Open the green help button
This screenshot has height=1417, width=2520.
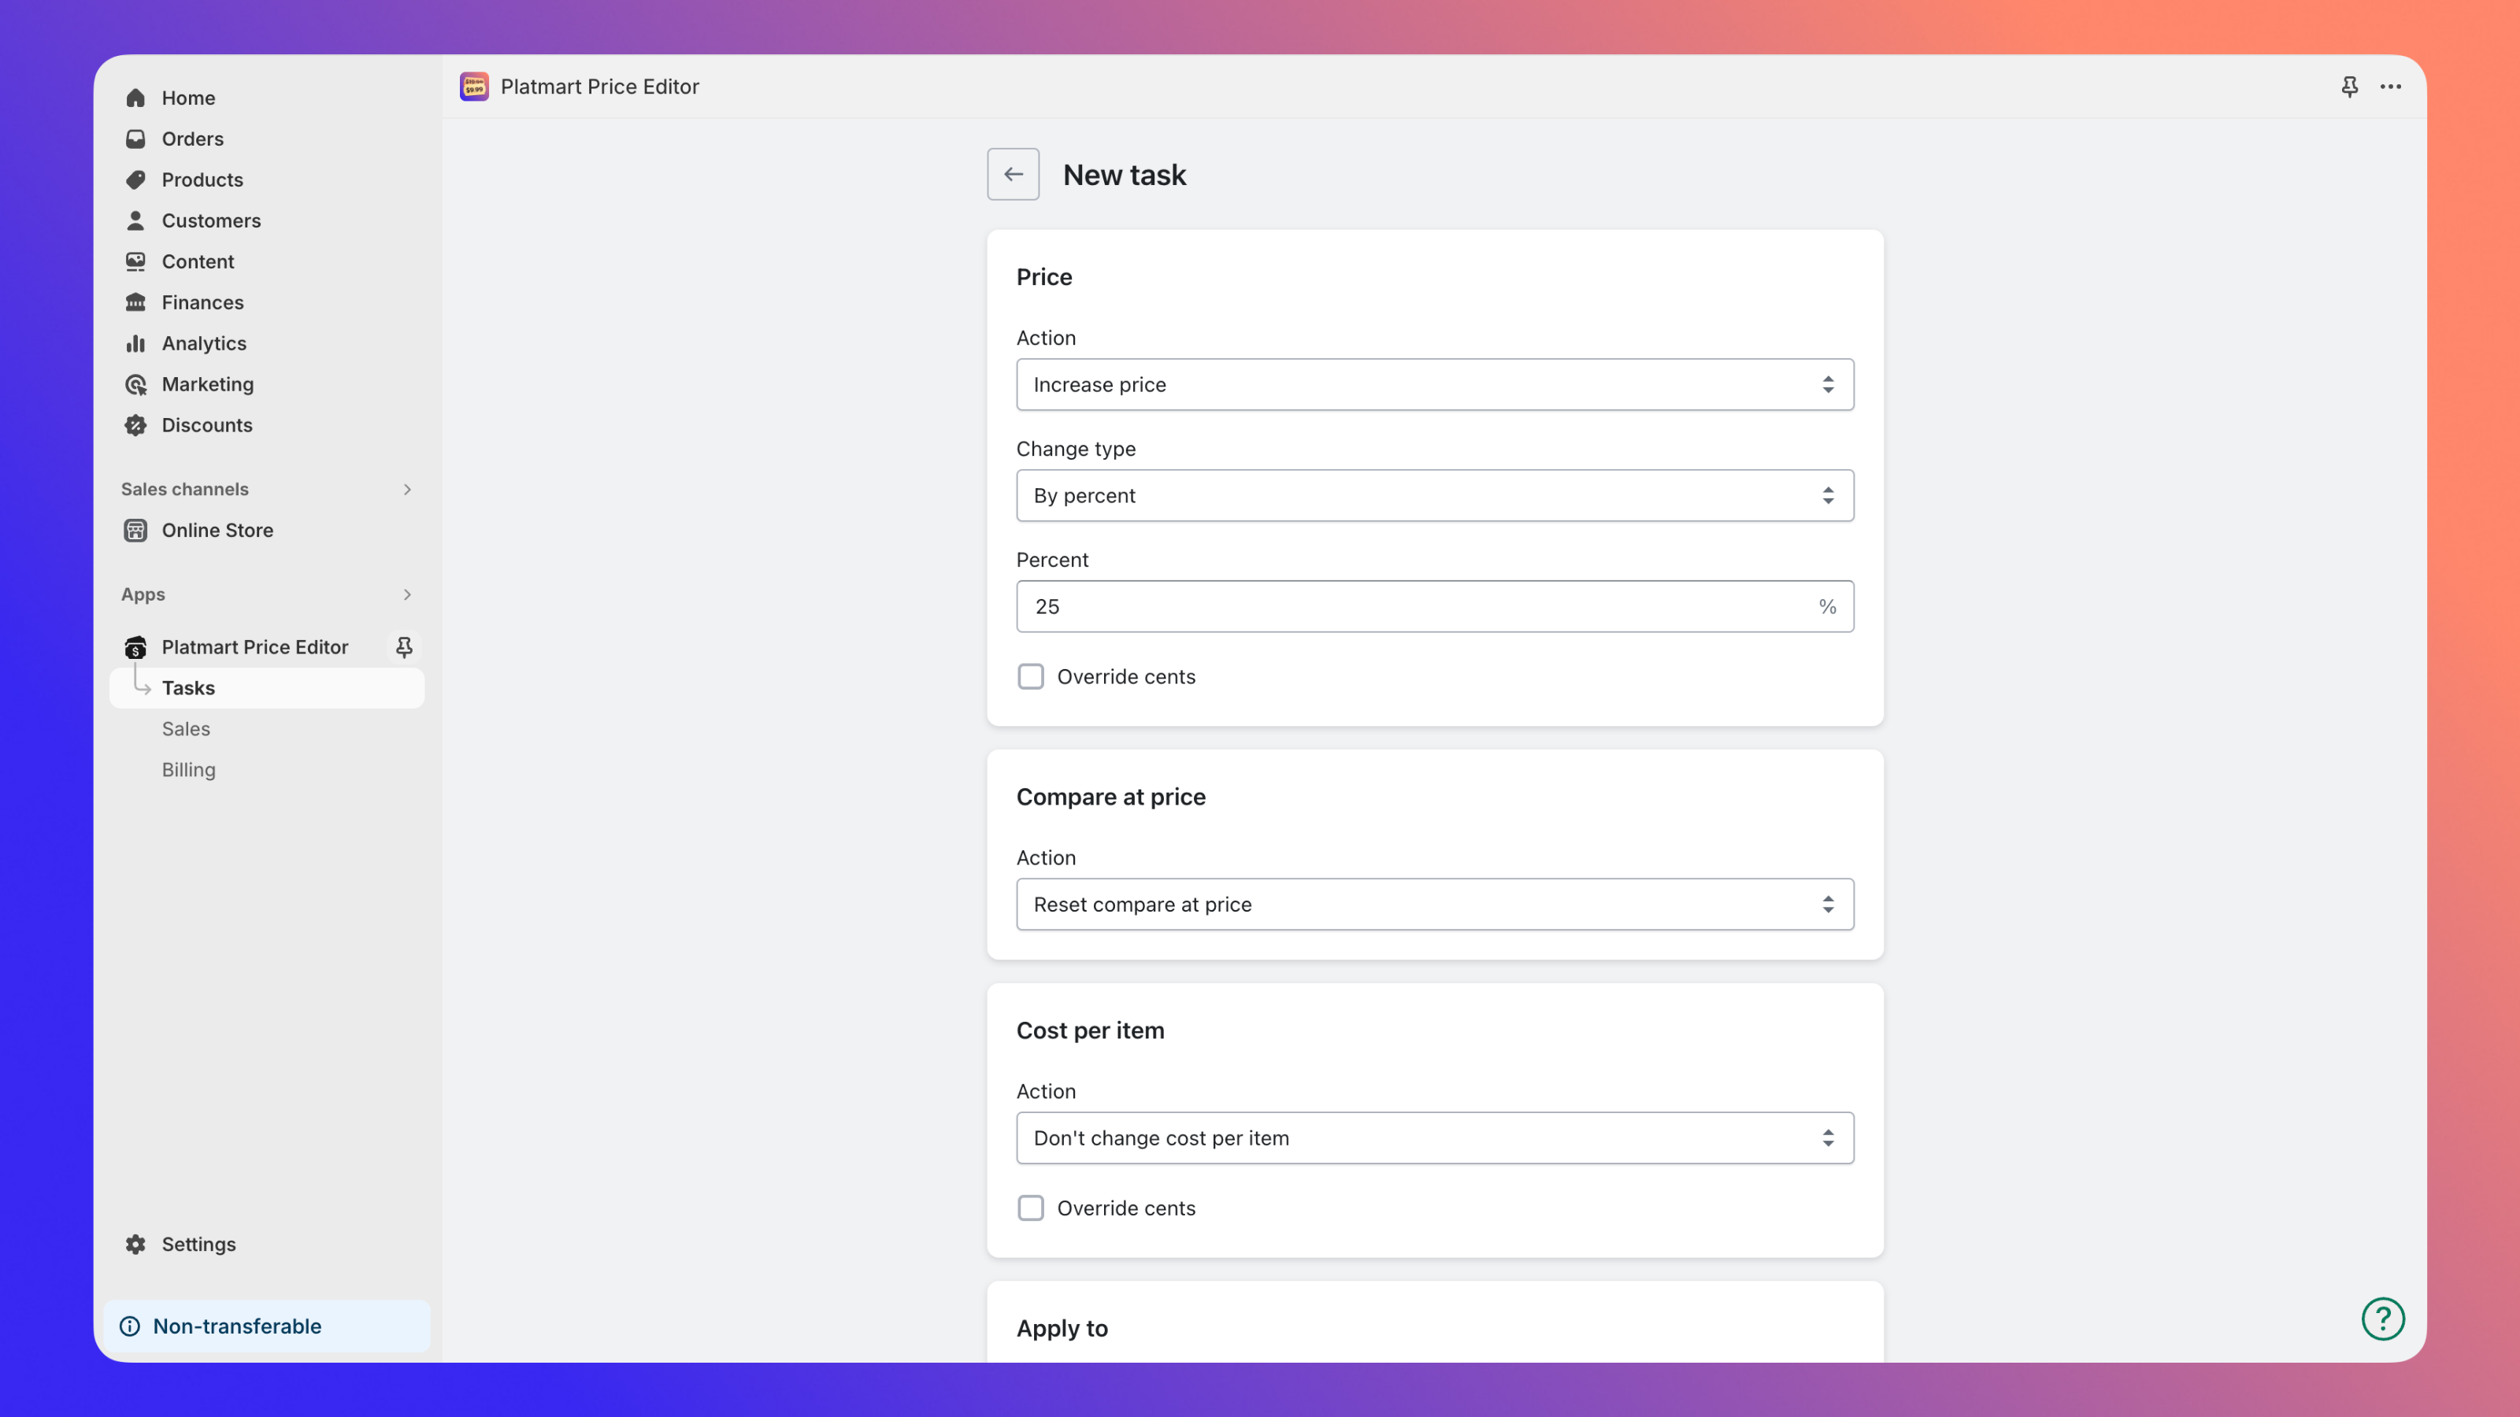click(x=2383, y=1319)
